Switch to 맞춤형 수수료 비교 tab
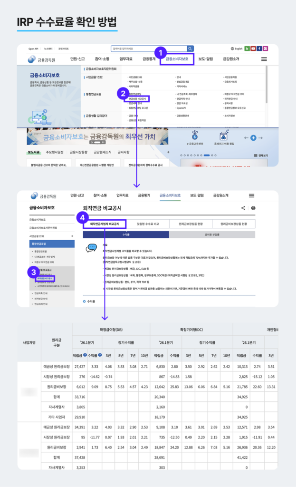This screenshot has width=296, height=487. tap(148, 224)
